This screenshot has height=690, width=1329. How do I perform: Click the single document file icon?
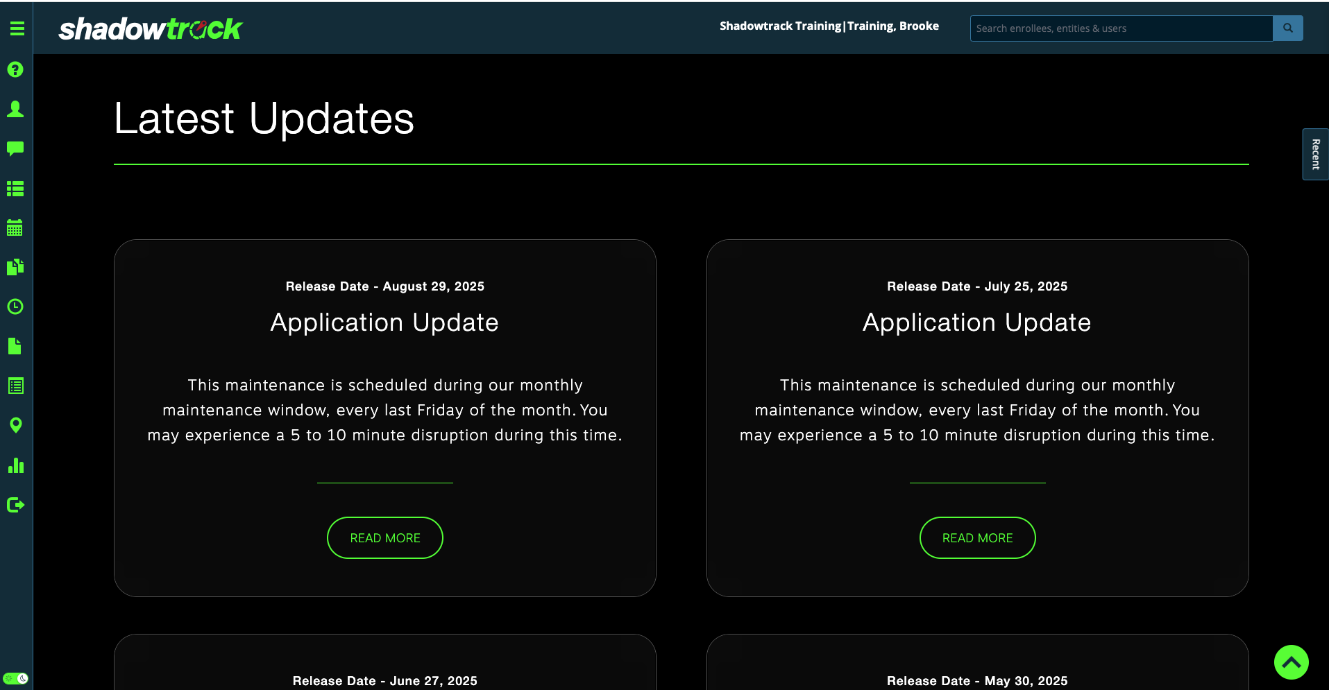pyautogui.click(x=15, y=346)
